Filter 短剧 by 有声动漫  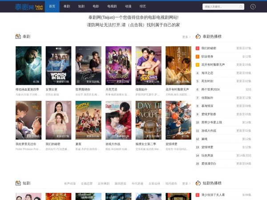(x=70, y=184)
